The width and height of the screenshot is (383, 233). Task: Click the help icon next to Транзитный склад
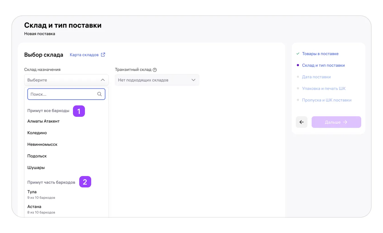[x=155, y=70]
